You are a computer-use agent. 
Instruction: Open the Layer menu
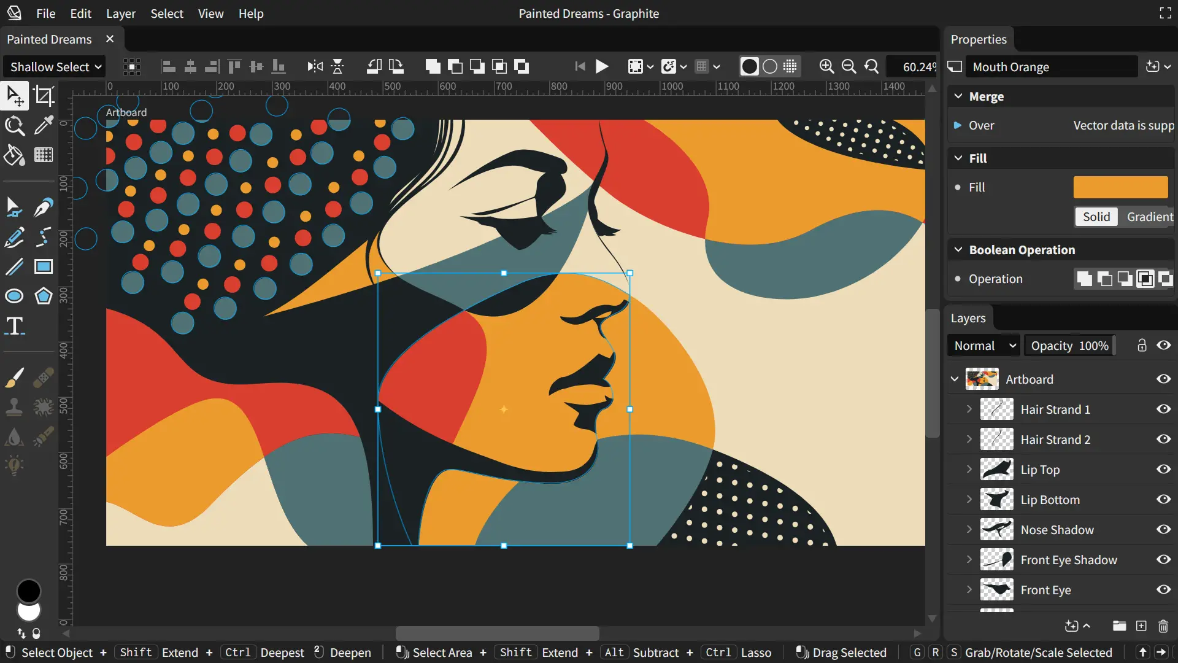click(121, 14)
